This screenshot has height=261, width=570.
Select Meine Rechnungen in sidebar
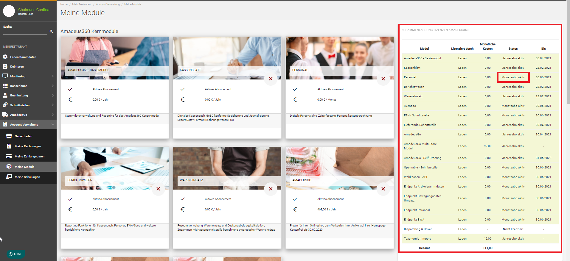click(x=28, y=146)
